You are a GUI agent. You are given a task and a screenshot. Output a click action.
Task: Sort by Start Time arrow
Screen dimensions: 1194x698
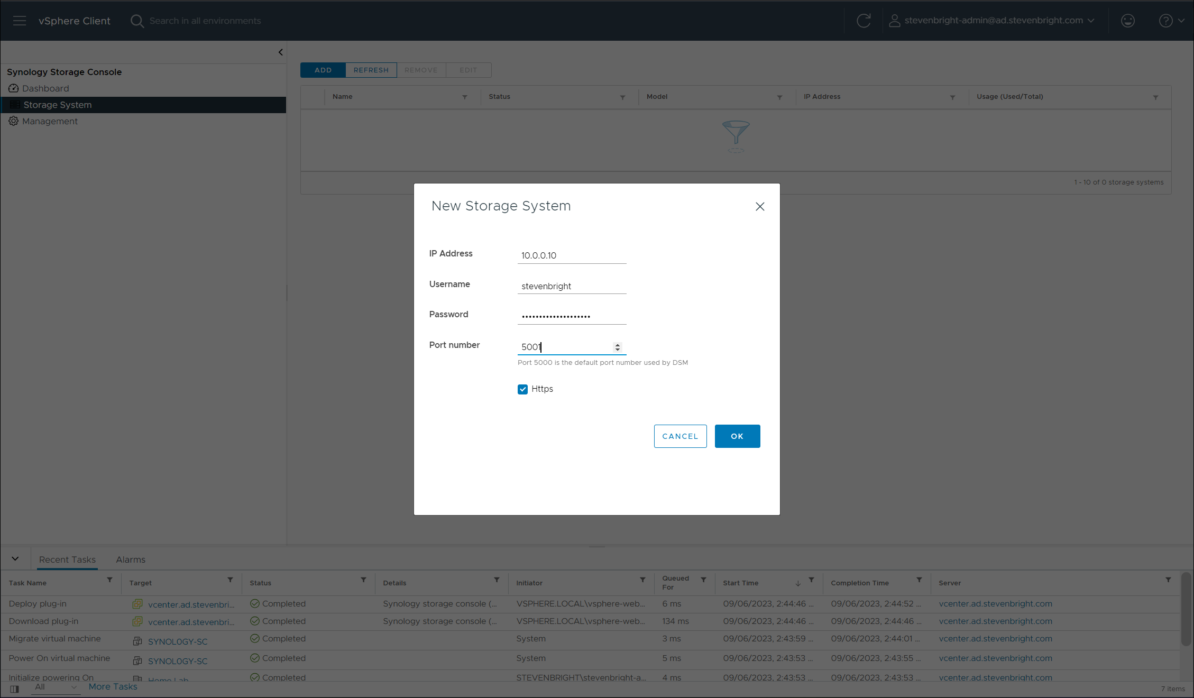click(798, 583)
